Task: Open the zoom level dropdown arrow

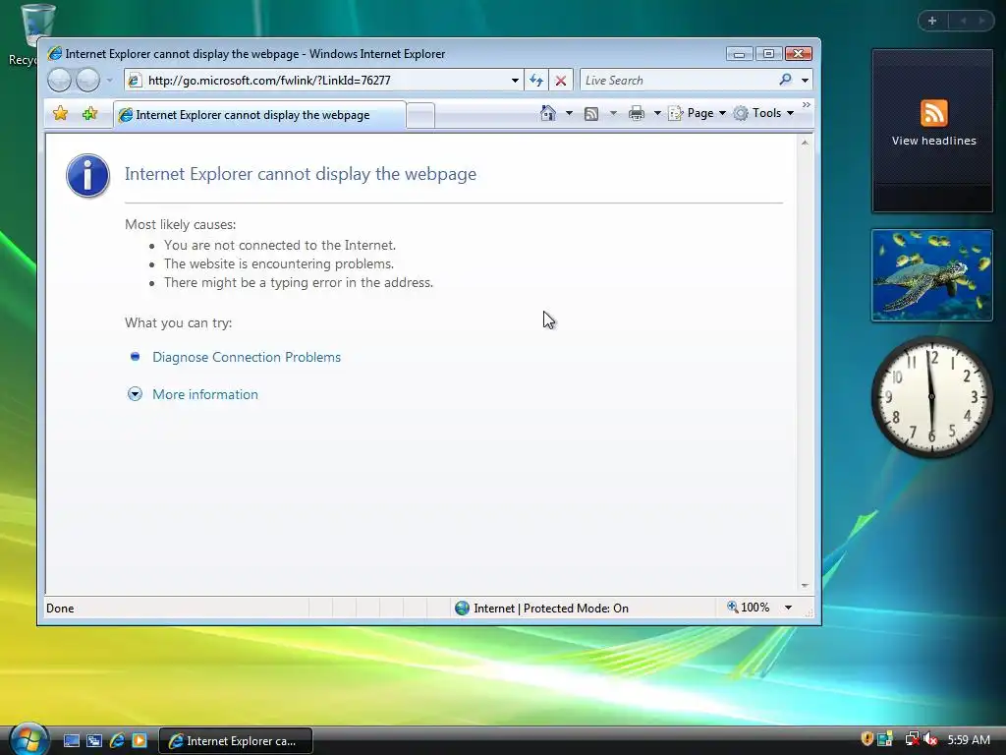Action: pos(788,608)
